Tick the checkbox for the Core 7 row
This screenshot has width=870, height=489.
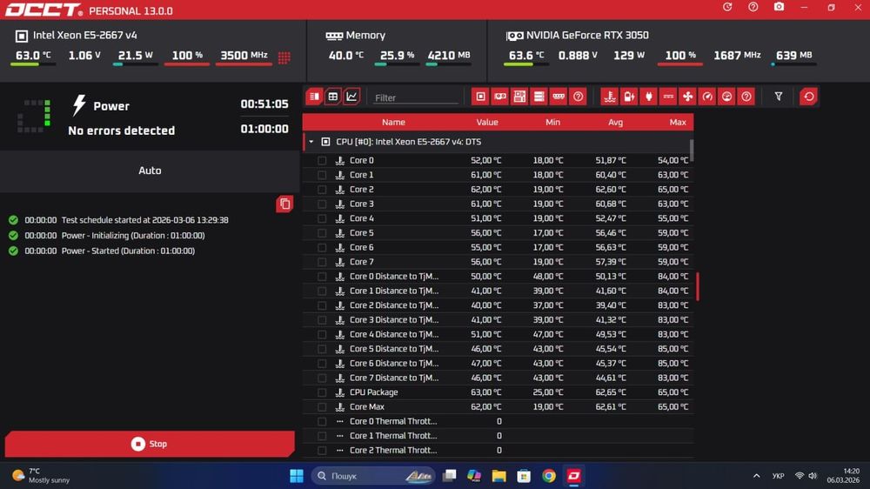click(322, 261)
